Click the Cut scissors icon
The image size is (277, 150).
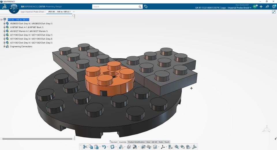pos(85,147)
